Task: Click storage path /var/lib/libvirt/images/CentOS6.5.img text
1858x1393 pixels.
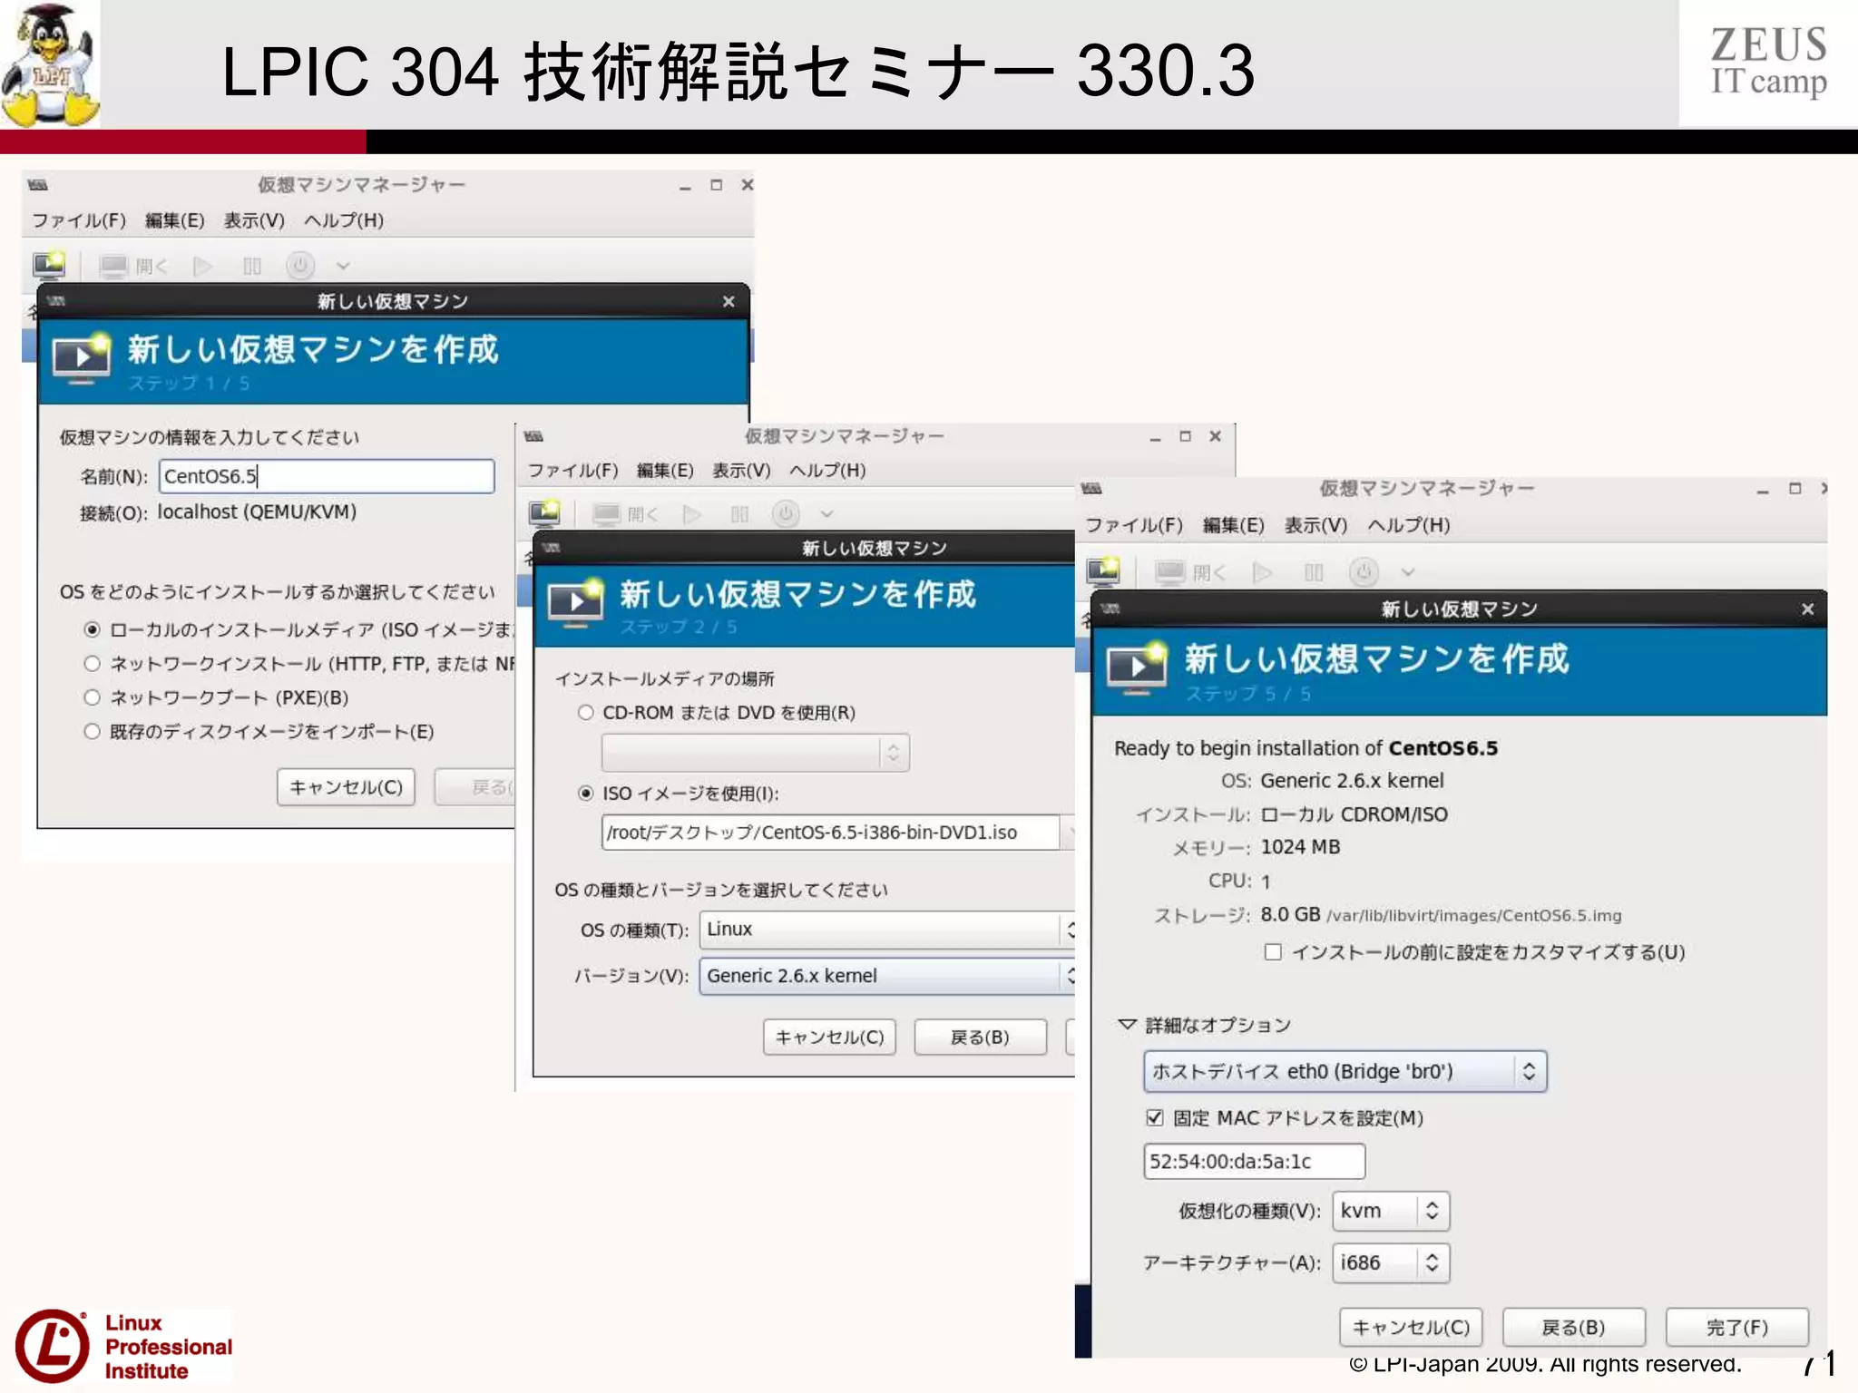Action: [1473, 915]
